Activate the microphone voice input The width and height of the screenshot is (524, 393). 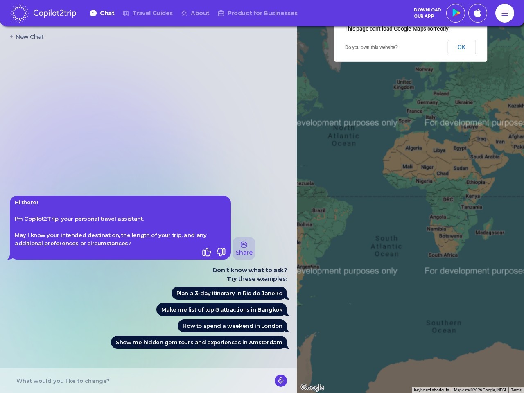point(281,381)
